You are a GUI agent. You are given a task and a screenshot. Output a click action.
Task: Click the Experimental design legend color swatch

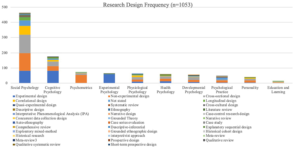[14, 96]
